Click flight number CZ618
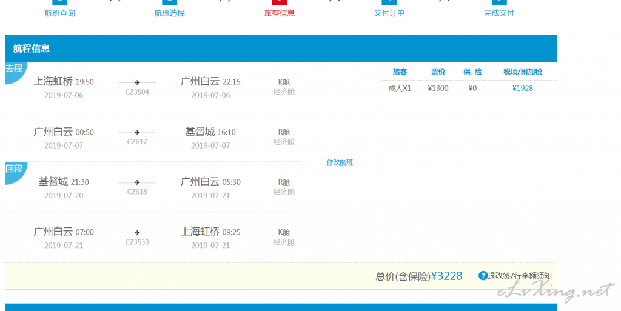This screenshot has width=621, height=311. click(x=137, y=192)
